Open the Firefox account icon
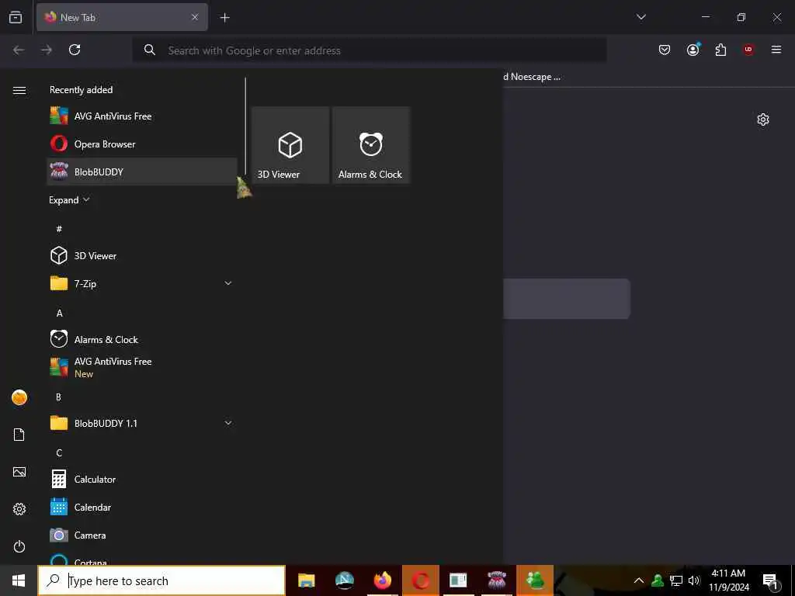 (693, 50)
